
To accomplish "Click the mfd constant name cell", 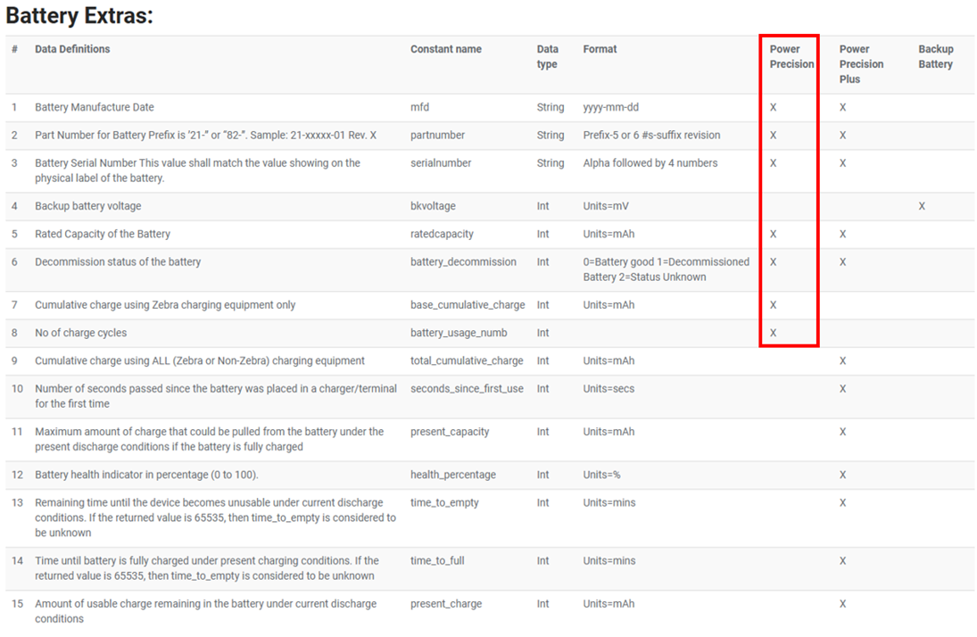I will coord(419,107).
